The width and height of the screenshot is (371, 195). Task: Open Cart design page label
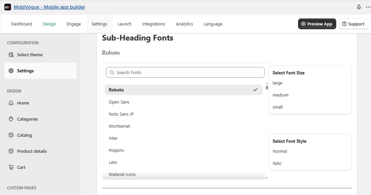coord(21,167)
